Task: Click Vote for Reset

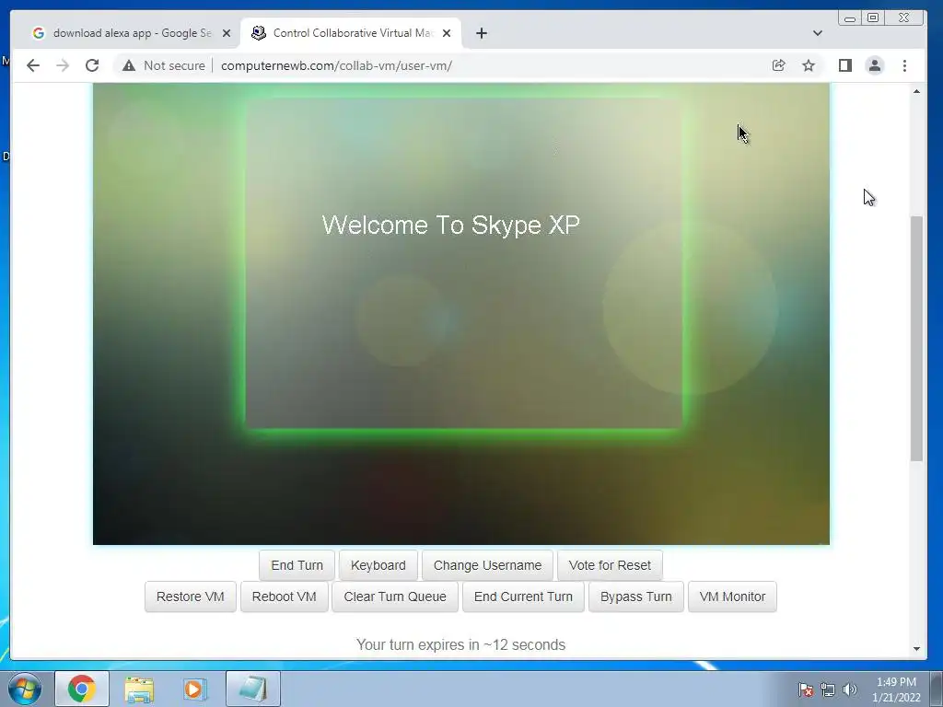Action: click(x=610, y=565)
